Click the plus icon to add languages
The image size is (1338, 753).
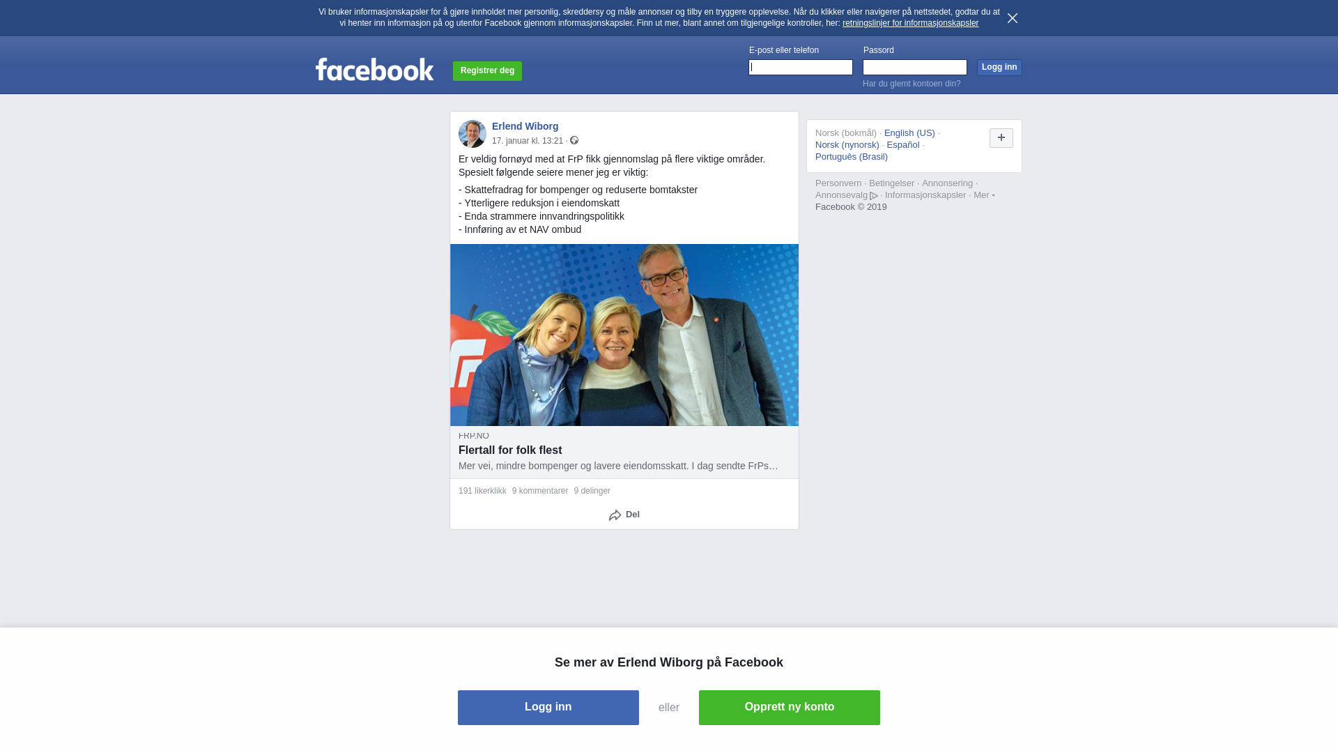coord(1001,138)
